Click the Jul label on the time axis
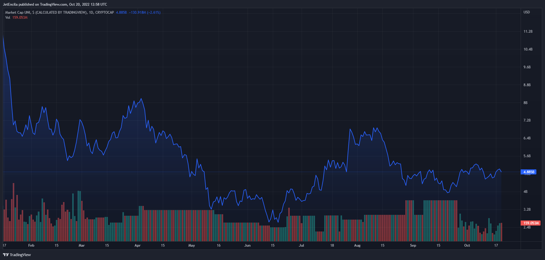 point(301,245)
